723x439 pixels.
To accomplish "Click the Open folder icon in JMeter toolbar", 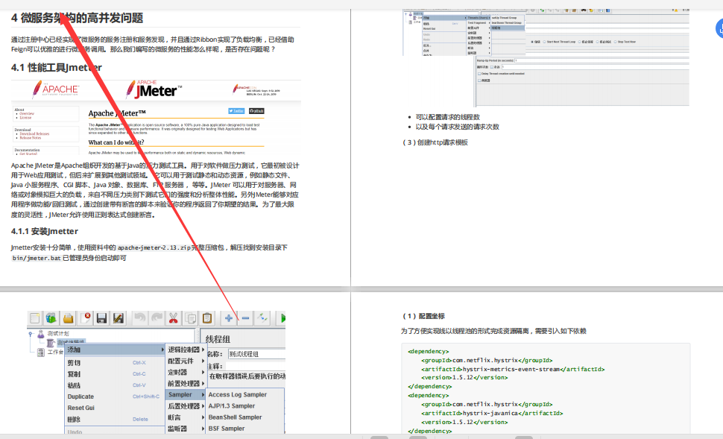I will coord(69,318).
